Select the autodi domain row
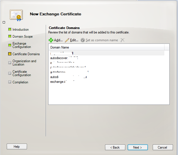The height and width of the screenshot is (155, 178). (x=107, y=77)
